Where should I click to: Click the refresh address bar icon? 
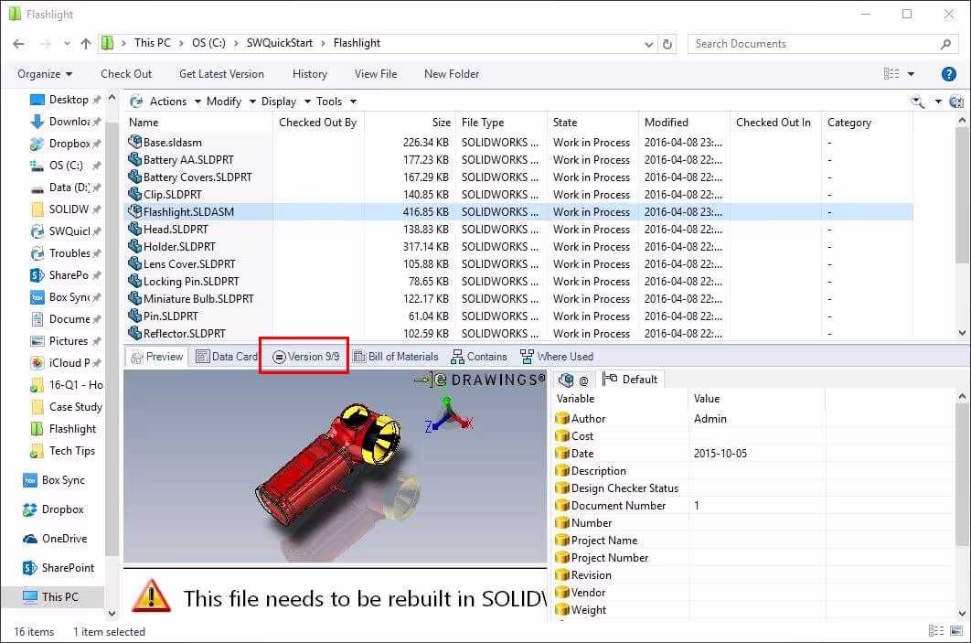(x=667, y=44)
